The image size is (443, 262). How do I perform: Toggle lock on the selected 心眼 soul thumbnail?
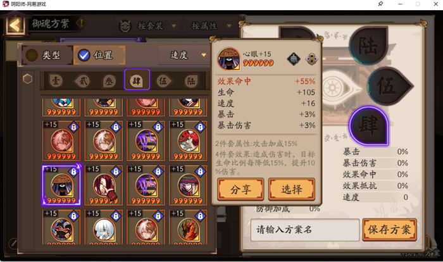[73, 172]
